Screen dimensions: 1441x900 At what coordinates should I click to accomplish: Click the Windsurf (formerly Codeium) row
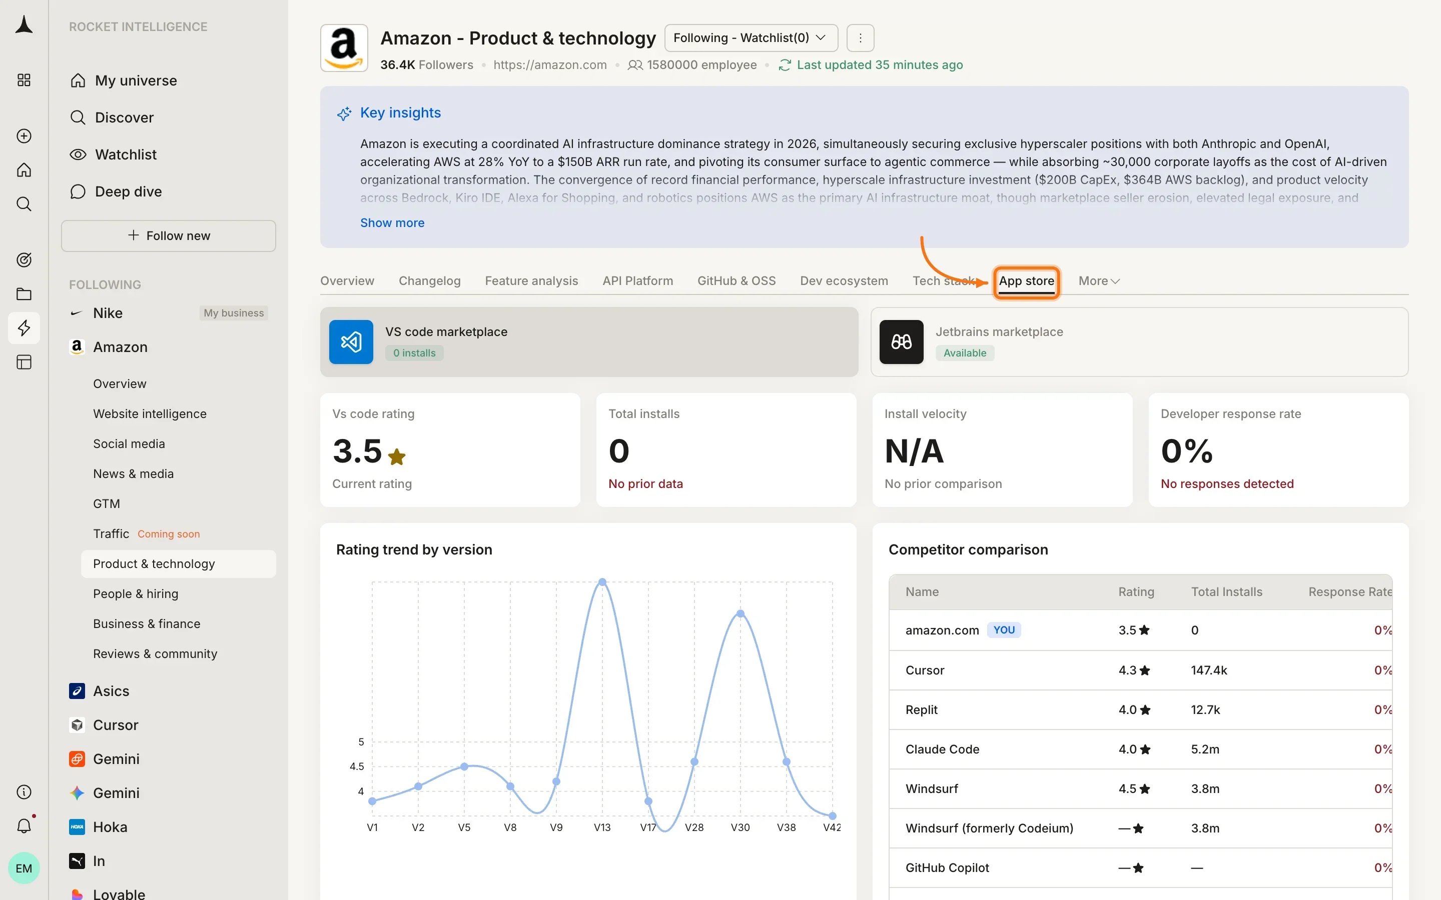(x=1140, y=828)
